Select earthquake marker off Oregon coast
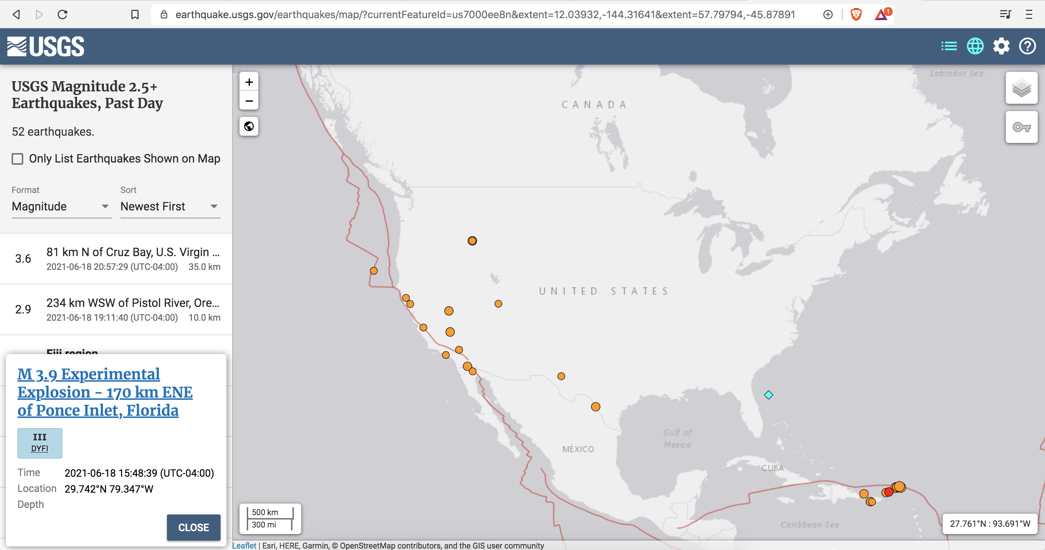The image size is (1045, 550). (374, 271)
